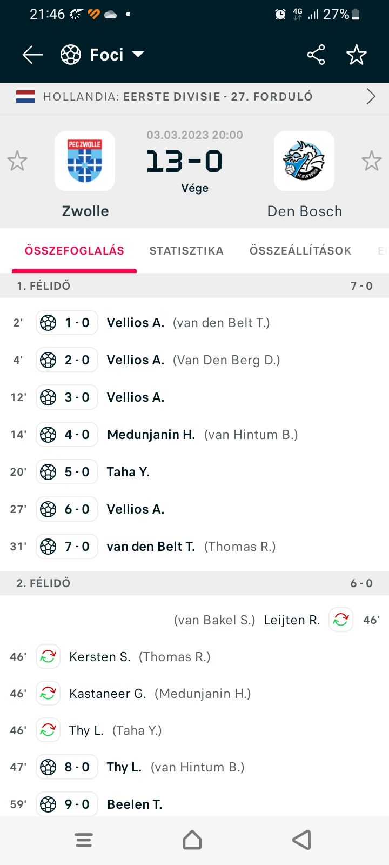The image size is (389, 865).
Task: Expand Eerste Divisie league chevron
Action: click(371, 97)
